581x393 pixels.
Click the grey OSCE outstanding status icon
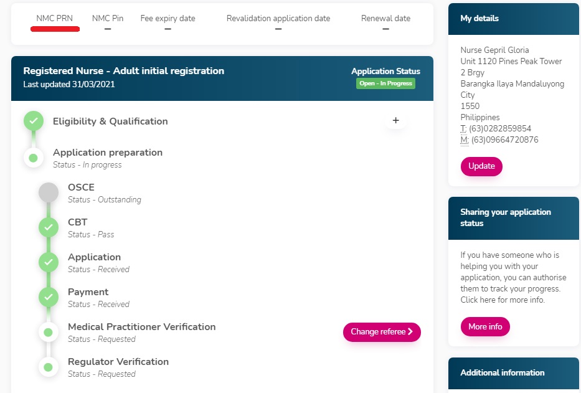click(x=49, y=192)
